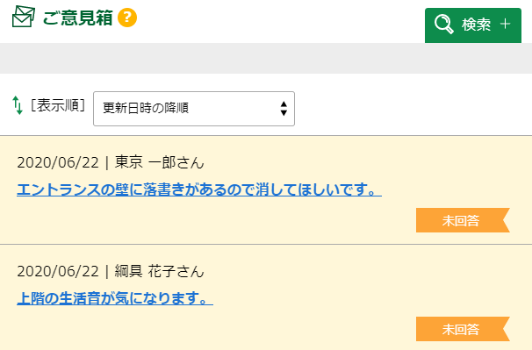The height and width of the screenshot is (350, 532).
Task: Click the dropdown's up-down arrow indicator
Action: tap(284, 109)
